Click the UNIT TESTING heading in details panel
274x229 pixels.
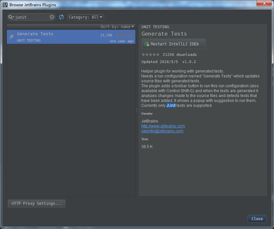pos(155,27)
